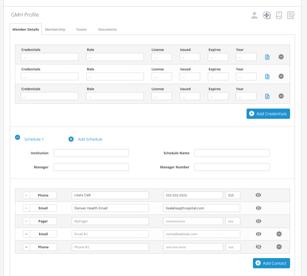
Task: Show the hidden Phone #2 contact
Action: pos(258,247)
